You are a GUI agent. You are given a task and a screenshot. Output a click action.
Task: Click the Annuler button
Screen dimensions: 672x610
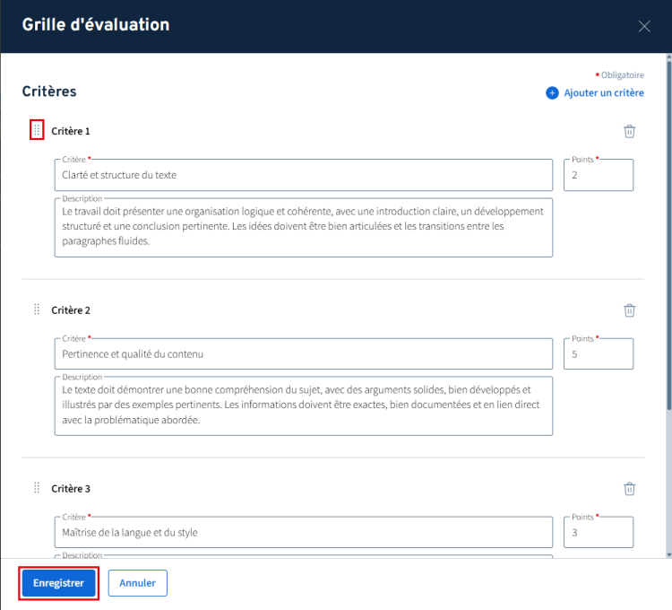pos(138,583)
